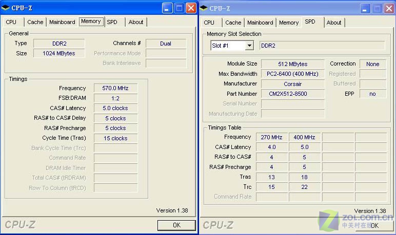Viewport: 396px width, 235px height.
Task: Click OK button in right CPU-Z window
Action: pyautogui.click(x=375, y=225)
